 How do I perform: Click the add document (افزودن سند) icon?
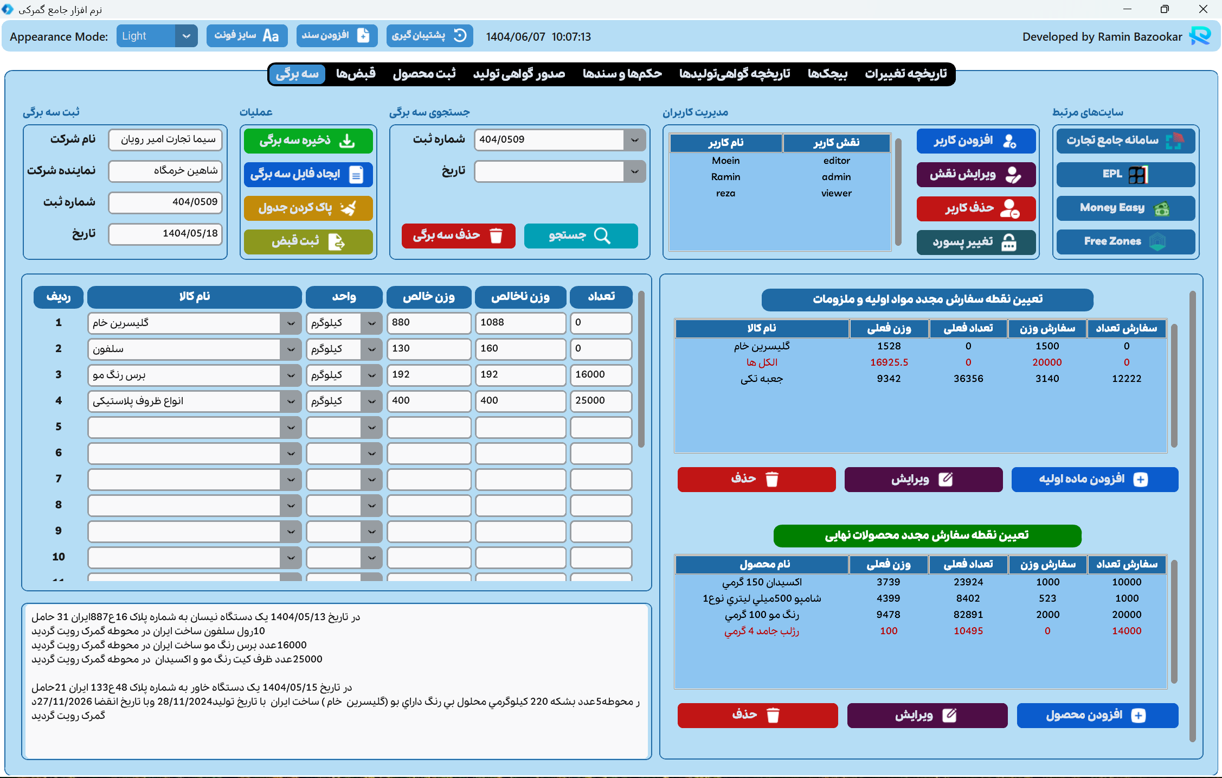(x=363, y=36)
